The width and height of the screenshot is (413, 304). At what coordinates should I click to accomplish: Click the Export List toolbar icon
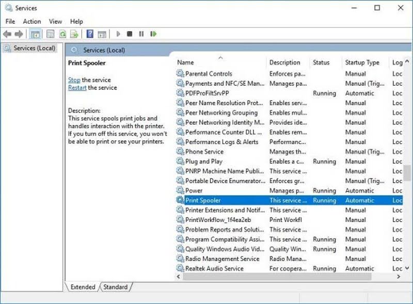click(74, 34)
